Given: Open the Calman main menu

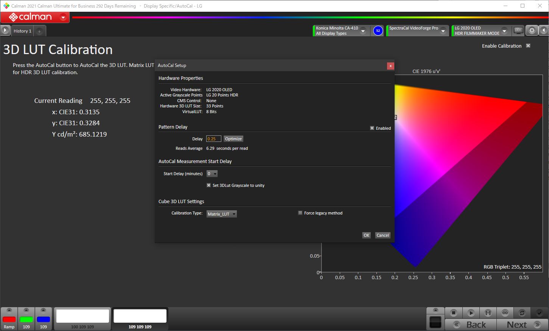Looking at the screenshot, I should point(63,17).
